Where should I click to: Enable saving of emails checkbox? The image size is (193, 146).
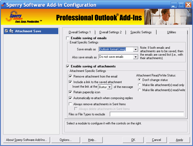68,38
